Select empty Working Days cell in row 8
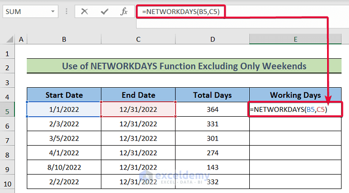 (x=295, y=153)
